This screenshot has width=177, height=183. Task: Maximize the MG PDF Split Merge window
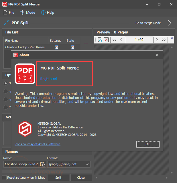(159, 4)
